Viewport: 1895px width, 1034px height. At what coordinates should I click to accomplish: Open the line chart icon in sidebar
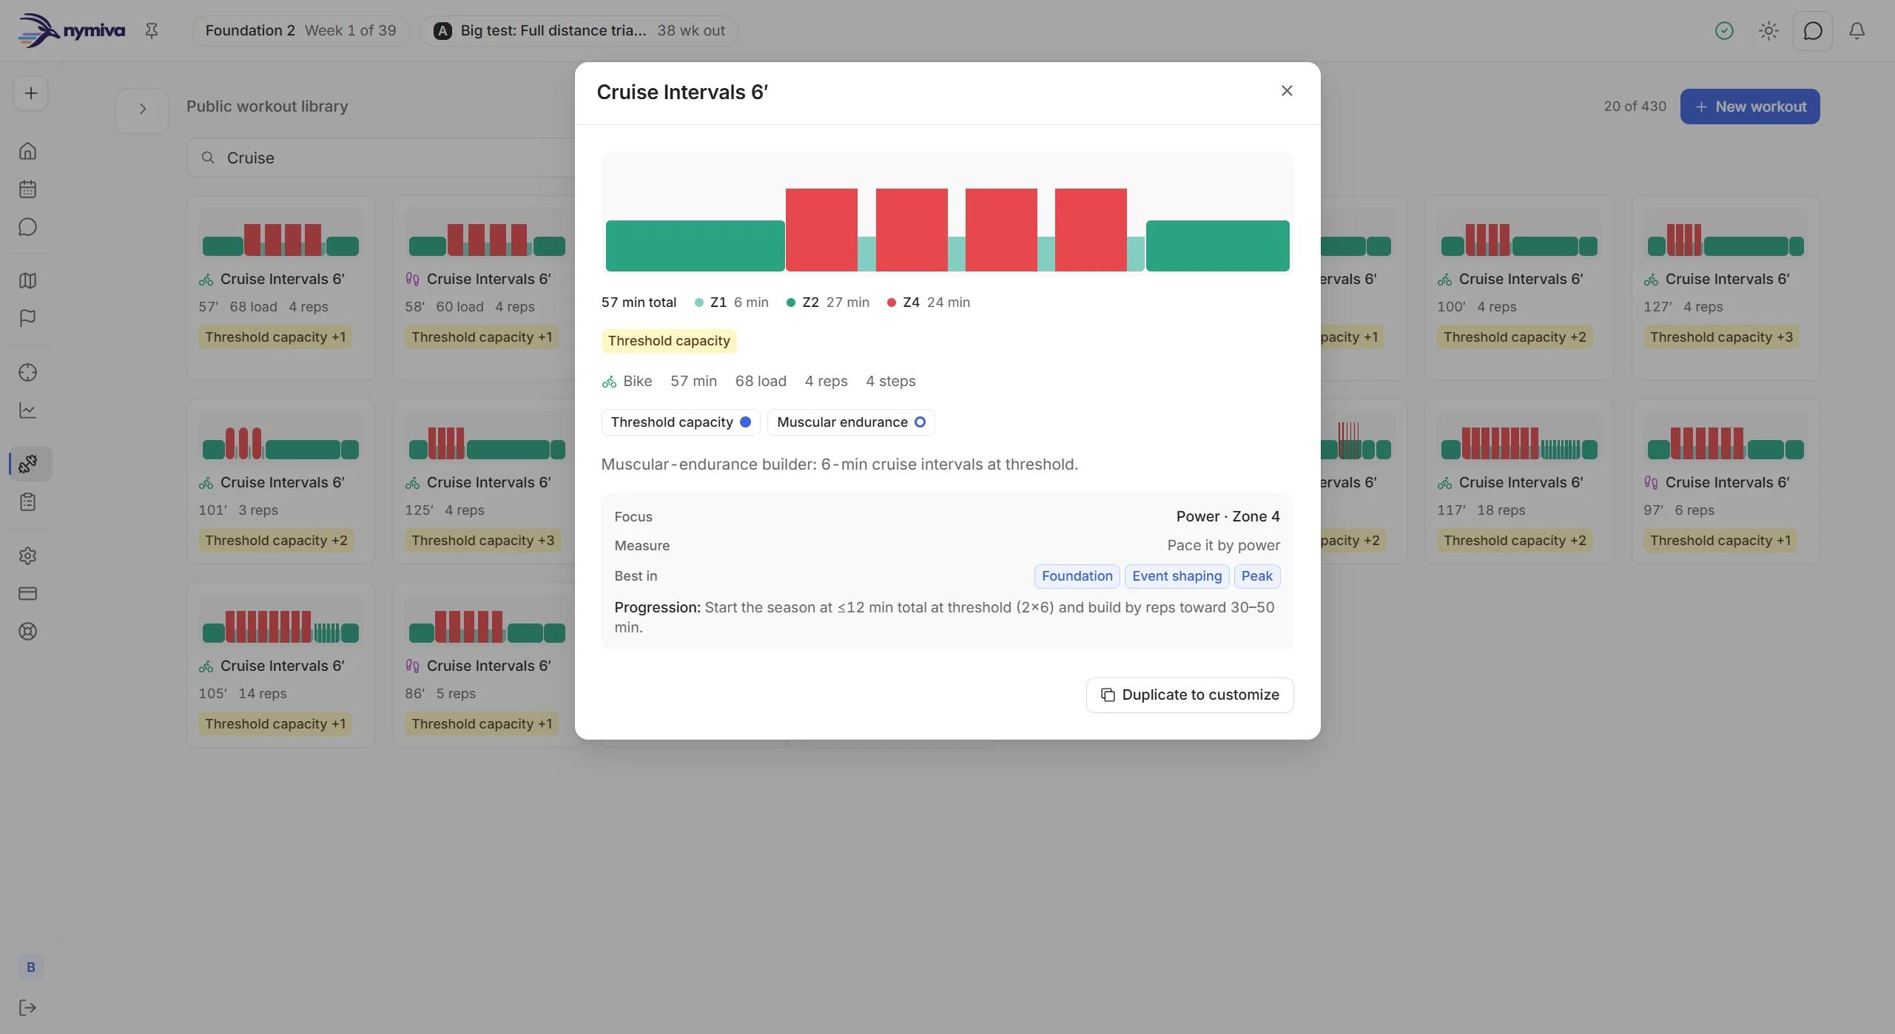tap(28, 410)
